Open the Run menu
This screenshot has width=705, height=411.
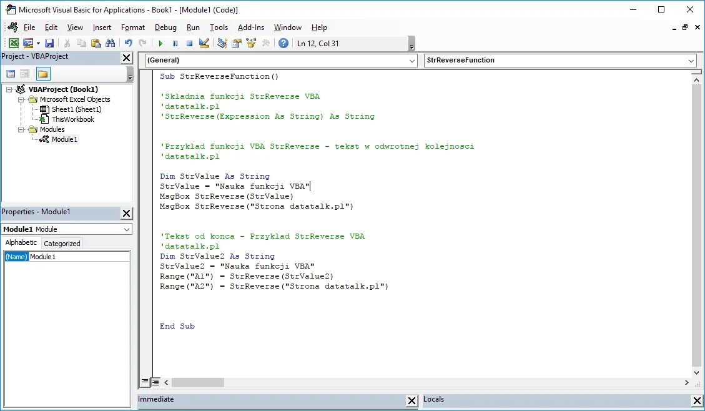[x=193, y=27]
